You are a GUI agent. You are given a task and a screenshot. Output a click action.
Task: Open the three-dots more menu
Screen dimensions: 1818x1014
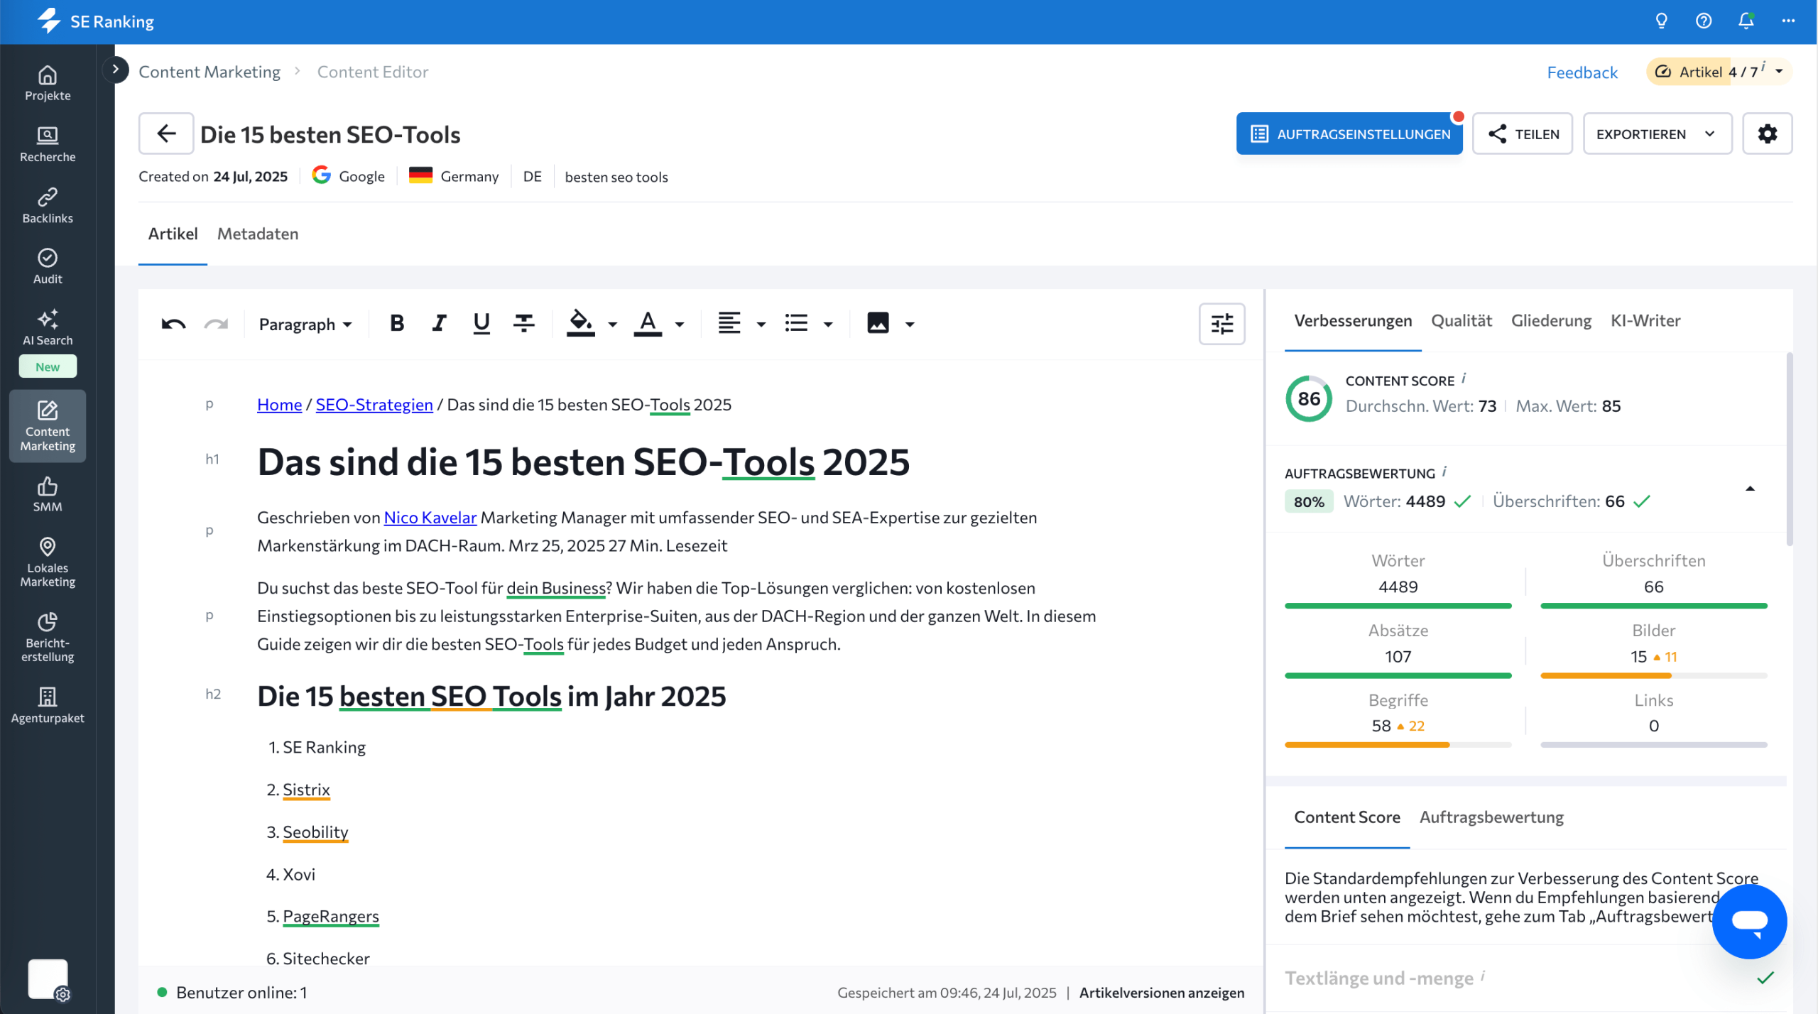coord(1787,21)
